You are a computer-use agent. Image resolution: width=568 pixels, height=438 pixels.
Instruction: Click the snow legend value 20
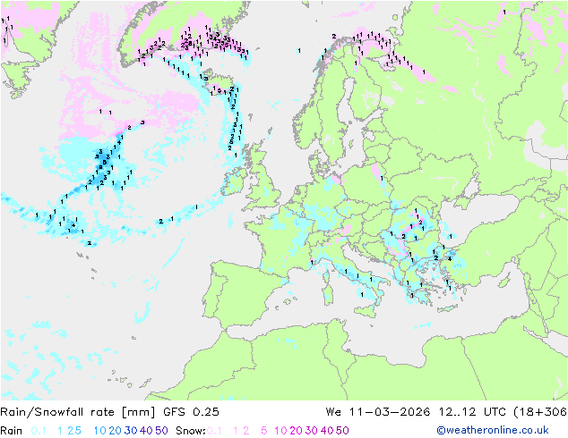(296, 431)
